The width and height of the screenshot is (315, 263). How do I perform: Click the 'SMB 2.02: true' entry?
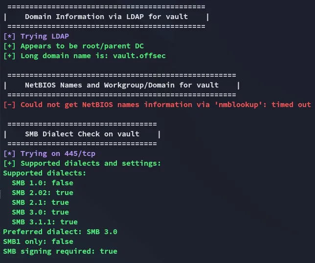43,193
